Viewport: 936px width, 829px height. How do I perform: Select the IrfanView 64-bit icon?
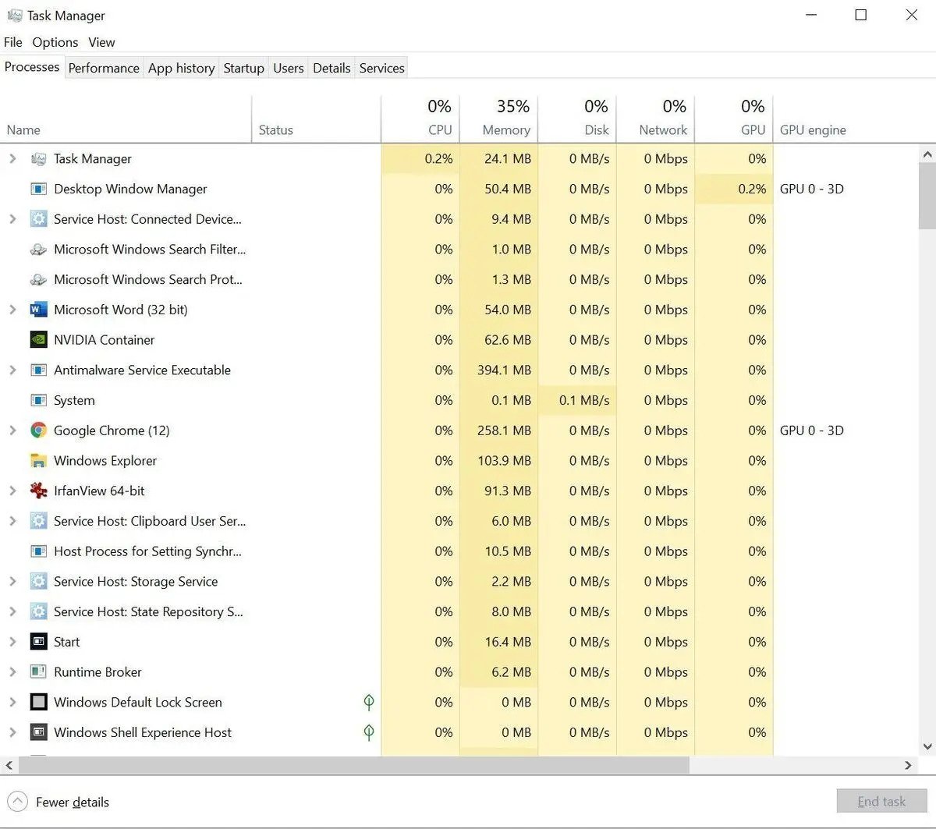(38, 491)
